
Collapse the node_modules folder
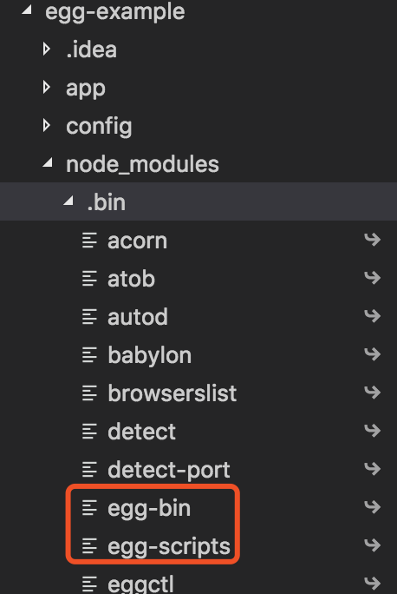point(48,162)
